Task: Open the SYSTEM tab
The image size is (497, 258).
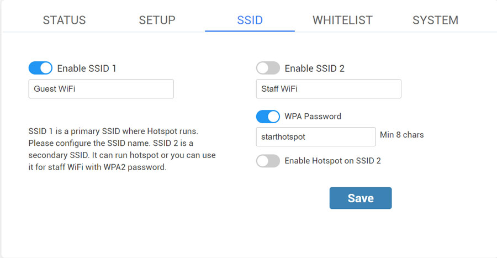Action: click(x=435, y=20)
